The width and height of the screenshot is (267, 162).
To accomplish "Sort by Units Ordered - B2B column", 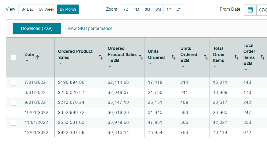I will [206, 57].
